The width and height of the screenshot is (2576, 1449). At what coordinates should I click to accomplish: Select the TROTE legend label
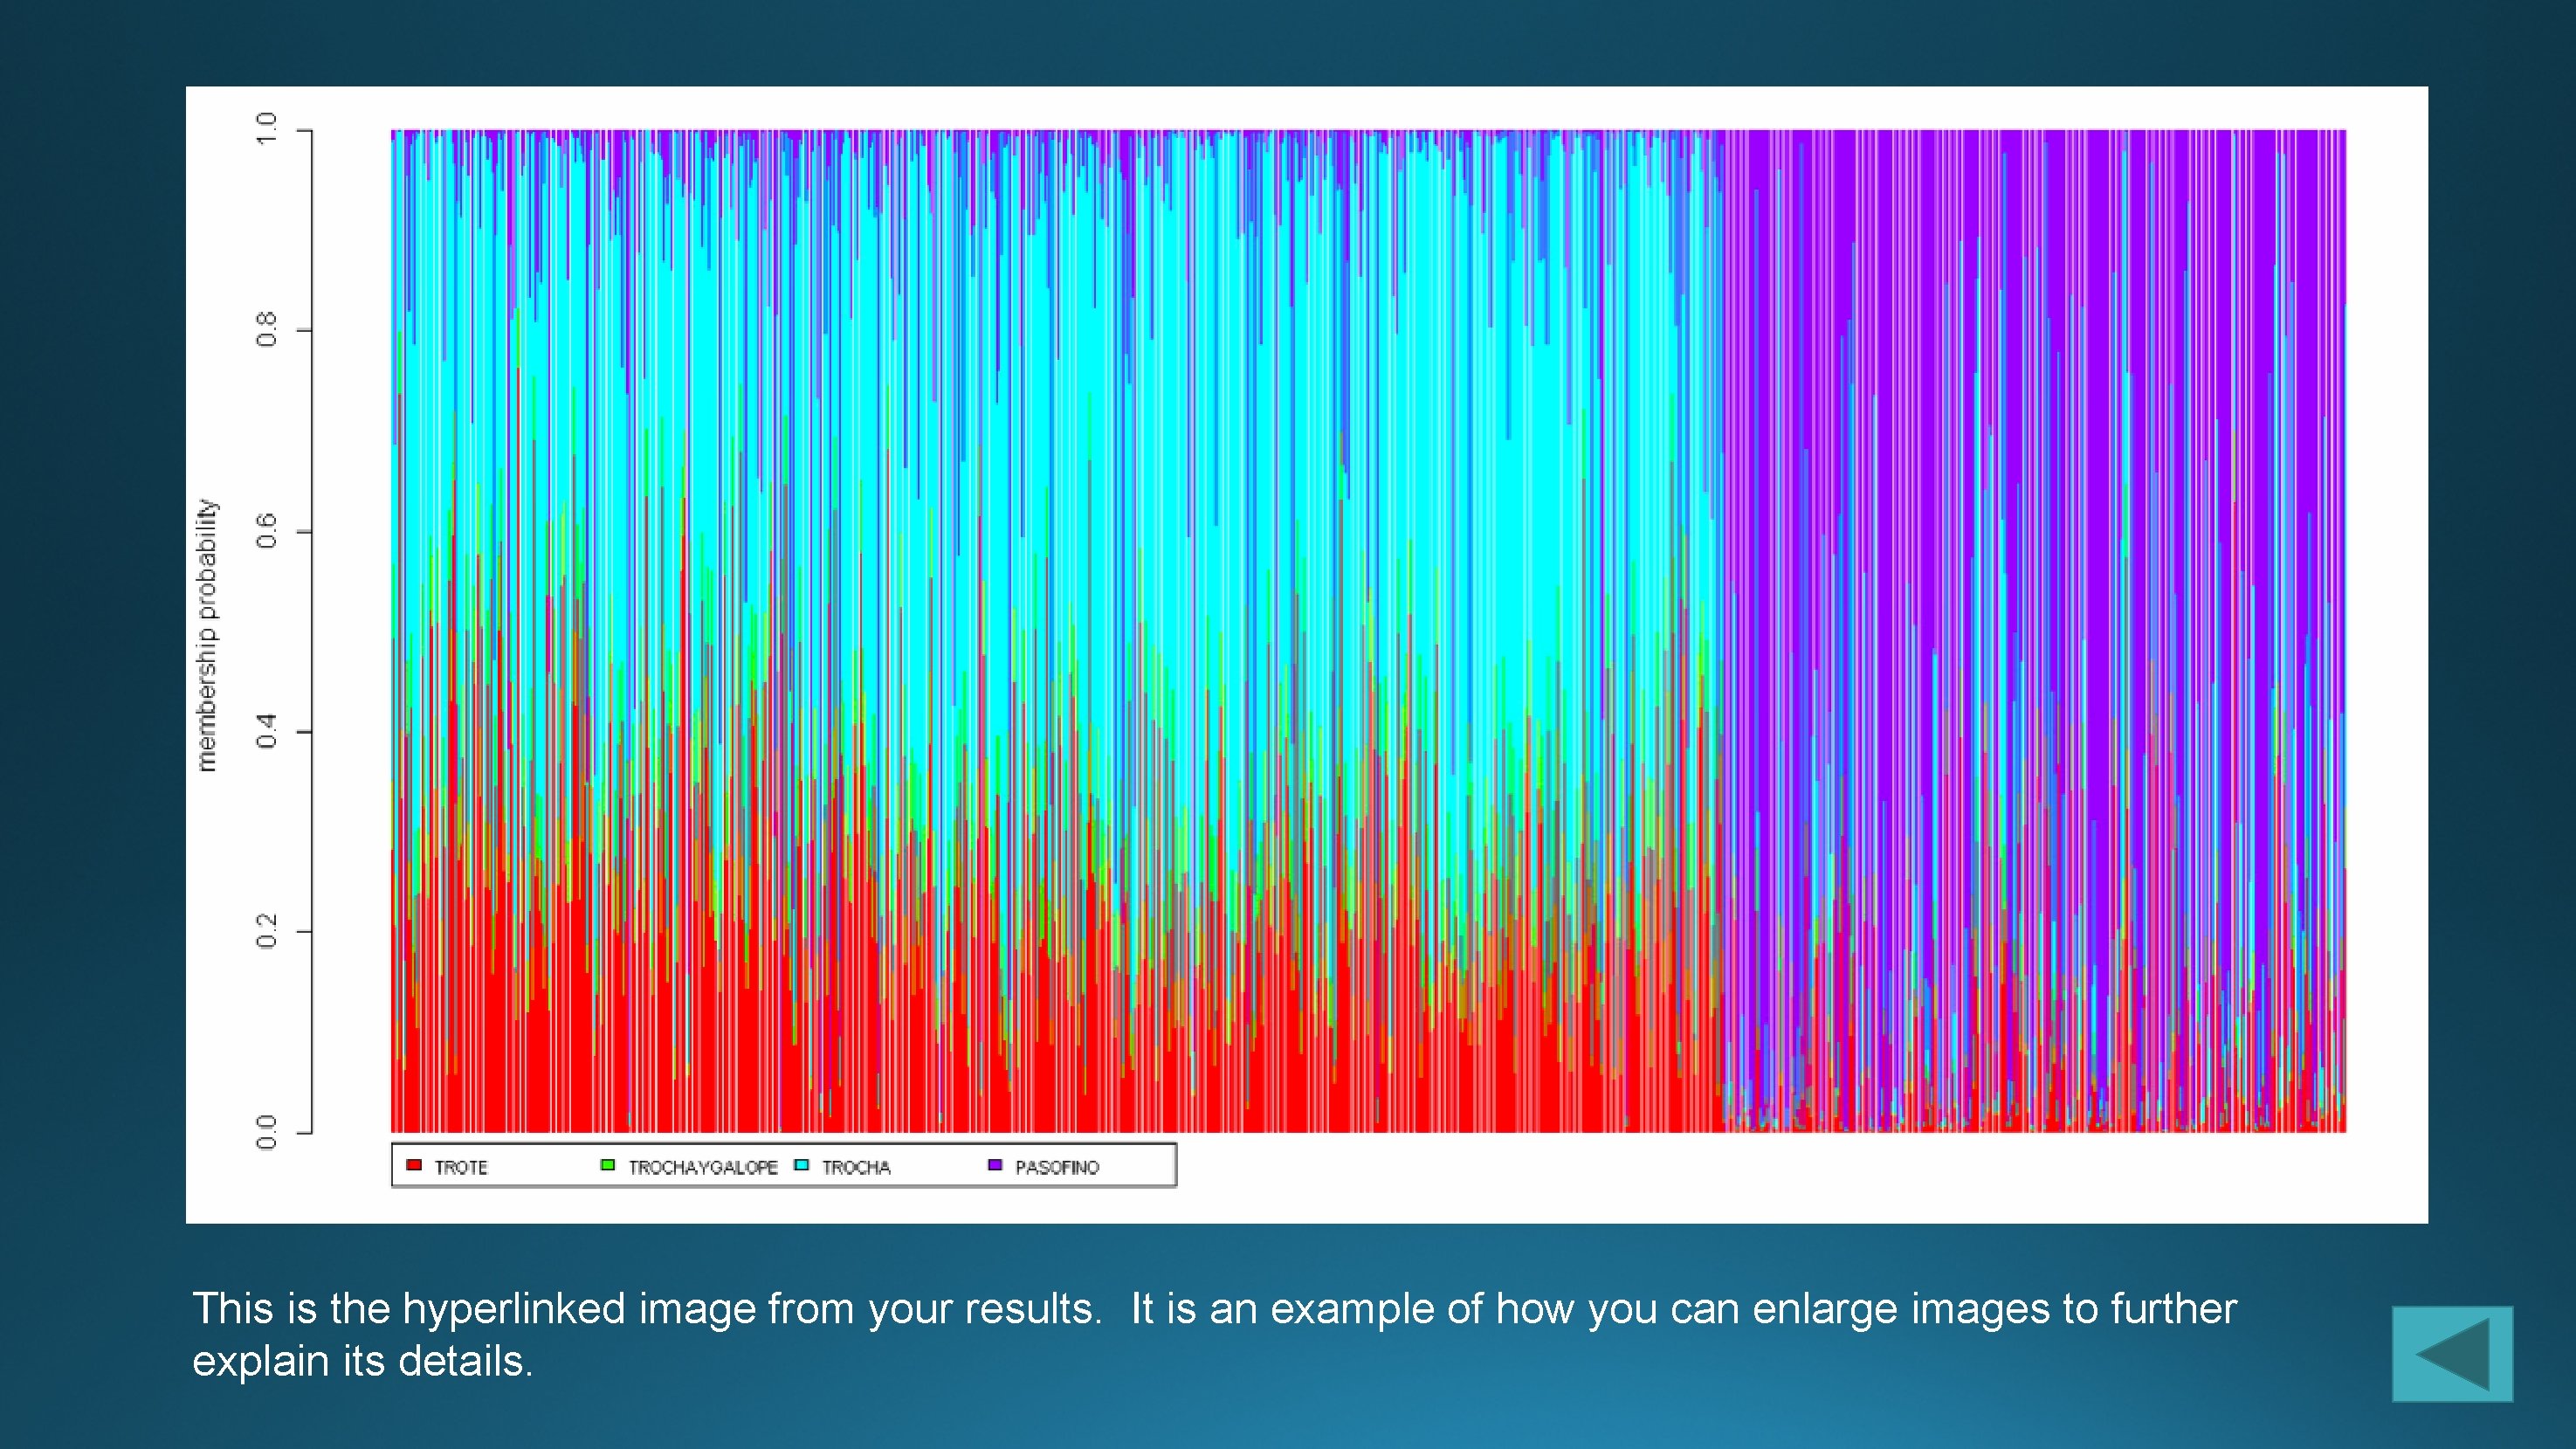click(x=461, y=1167)
